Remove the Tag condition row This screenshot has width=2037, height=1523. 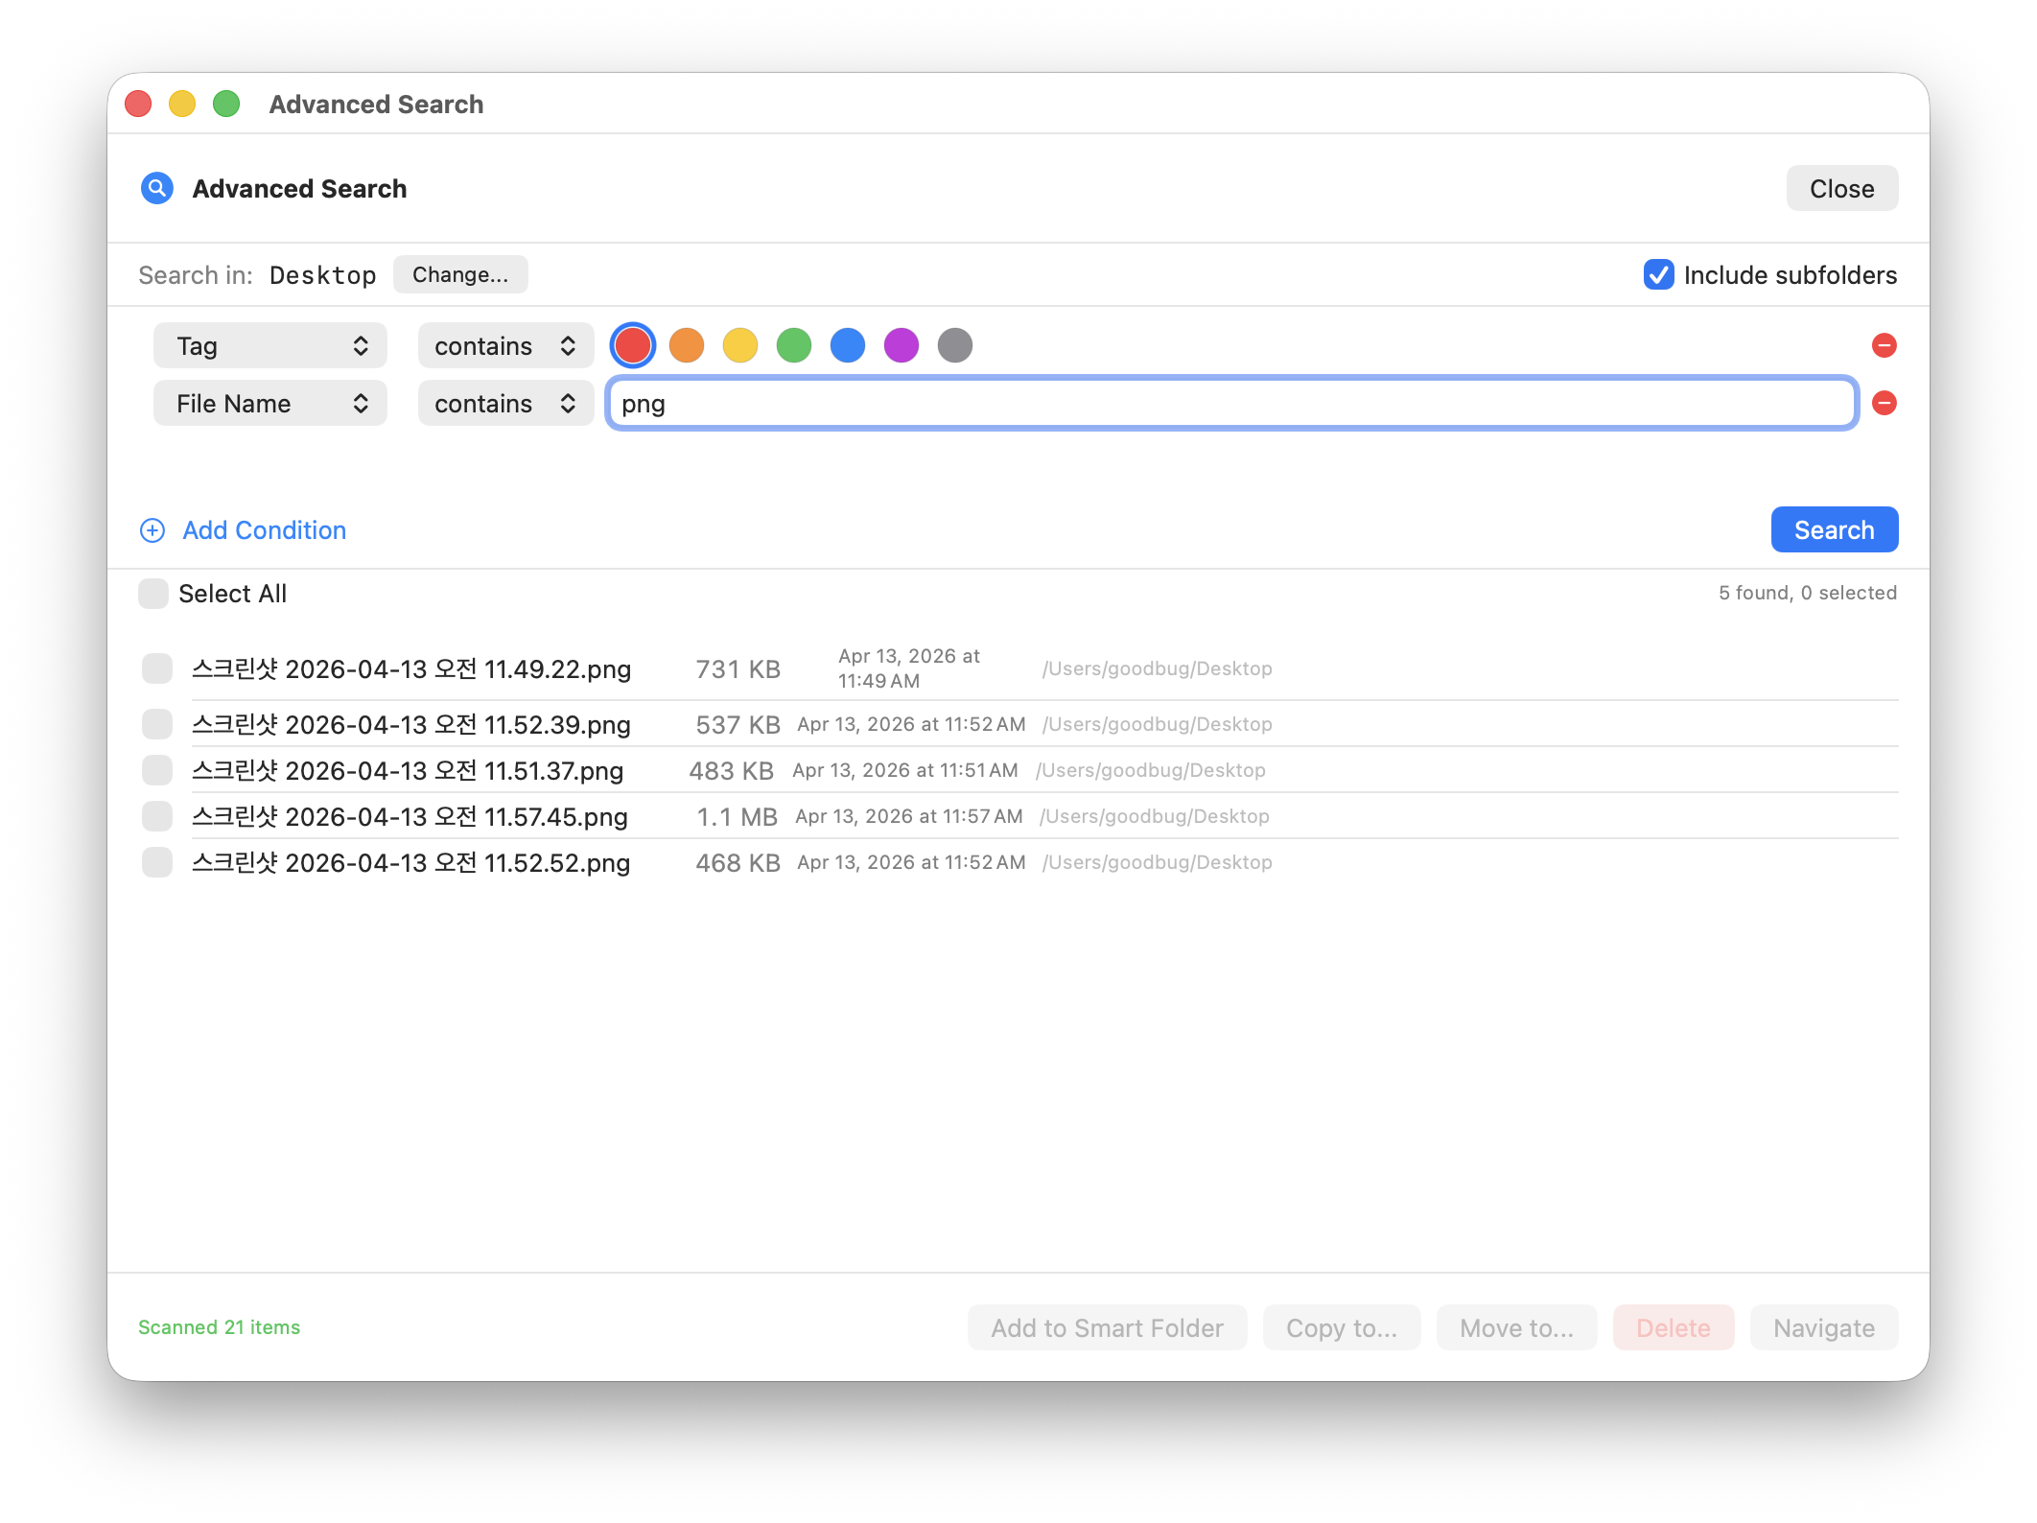click(x=1885, y=345)
